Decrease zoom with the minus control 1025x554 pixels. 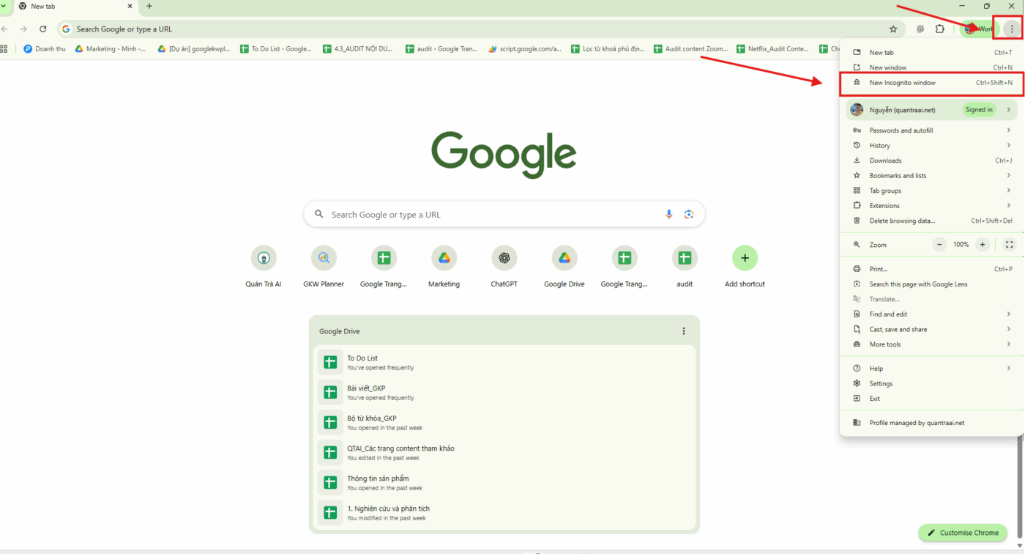tap(939, 244)
